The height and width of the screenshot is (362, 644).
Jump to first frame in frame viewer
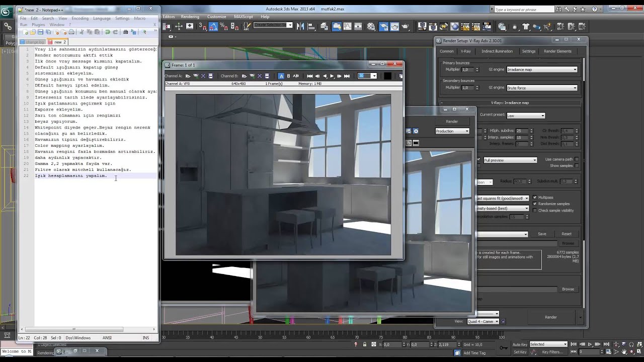pos(310,76)
